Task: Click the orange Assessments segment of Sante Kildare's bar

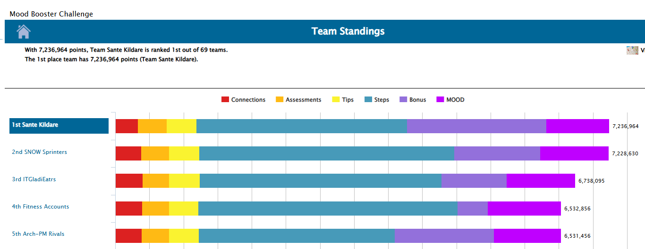Action: (152, 126)
